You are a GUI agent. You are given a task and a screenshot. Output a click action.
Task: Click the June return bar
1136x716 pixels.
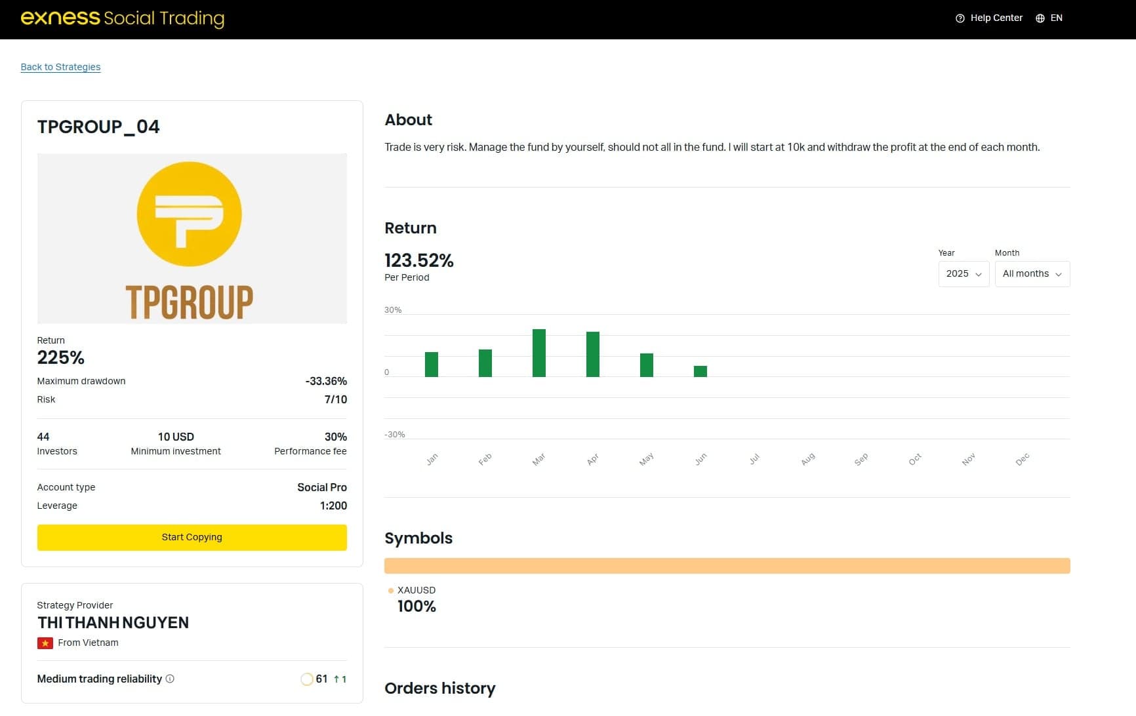[700, 371]
